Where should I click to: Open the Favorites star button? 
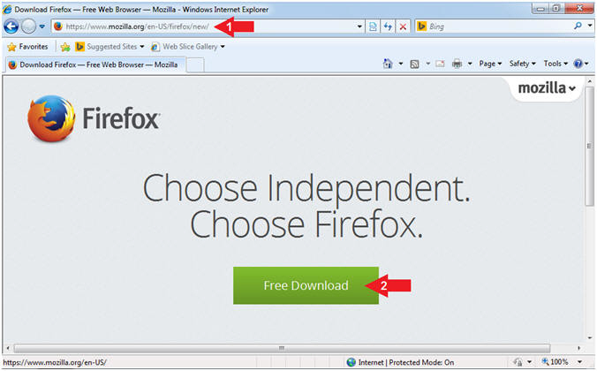27,47
